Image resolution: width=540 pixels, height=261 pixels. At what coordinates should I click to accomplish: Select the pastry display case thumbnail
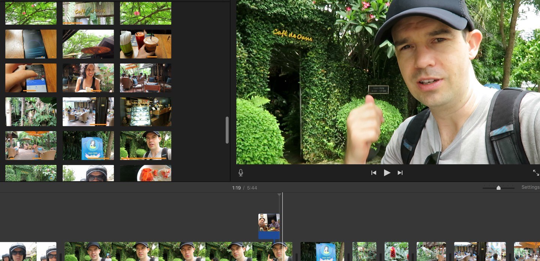[145, 112]
